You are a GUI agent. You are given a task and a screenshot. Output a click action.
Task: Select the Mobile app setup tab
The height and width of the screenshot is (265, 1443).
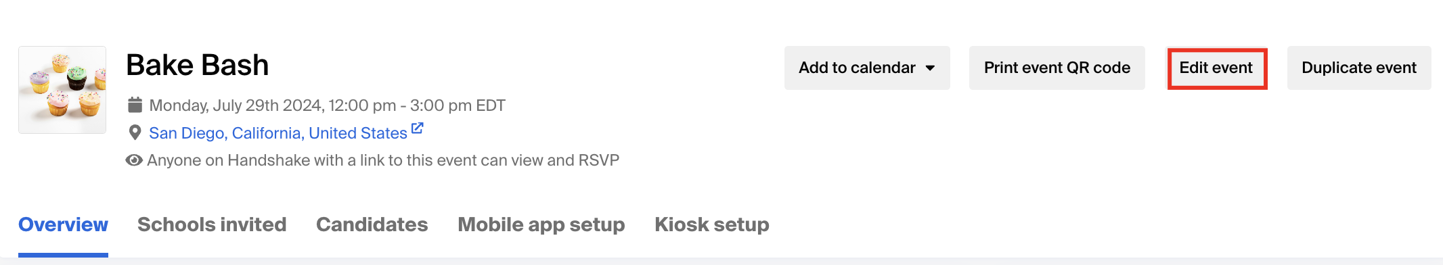coord(541,224)
